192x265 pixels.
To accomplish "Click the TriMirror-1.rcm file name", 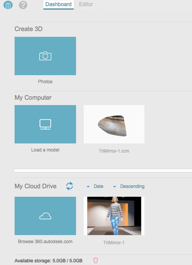I will tap(114, 151).
